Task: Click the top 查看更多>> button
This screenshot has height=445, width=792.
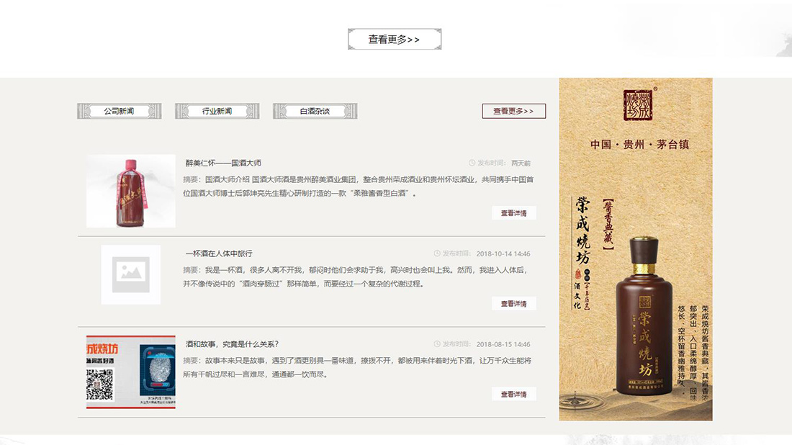Action: tap(395, 39)
